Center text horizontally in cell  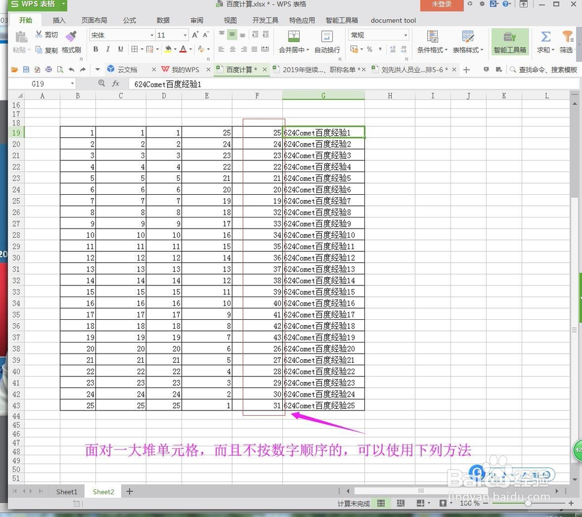pos(232,49)
